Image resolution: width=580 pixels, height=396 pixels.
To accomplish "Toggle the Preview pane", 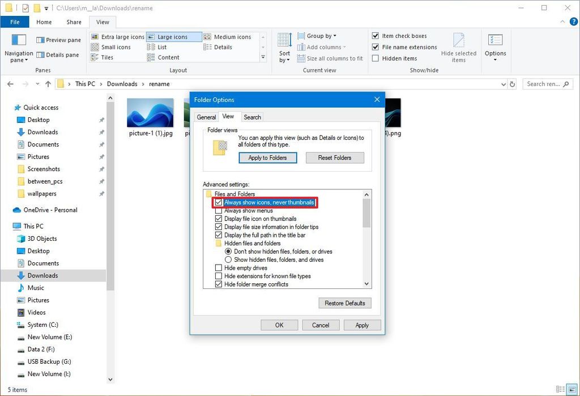I will (x=58, y=40).
